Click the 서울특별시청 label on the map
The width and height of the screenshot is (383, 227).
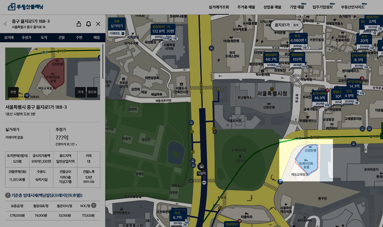pos(272,94)
